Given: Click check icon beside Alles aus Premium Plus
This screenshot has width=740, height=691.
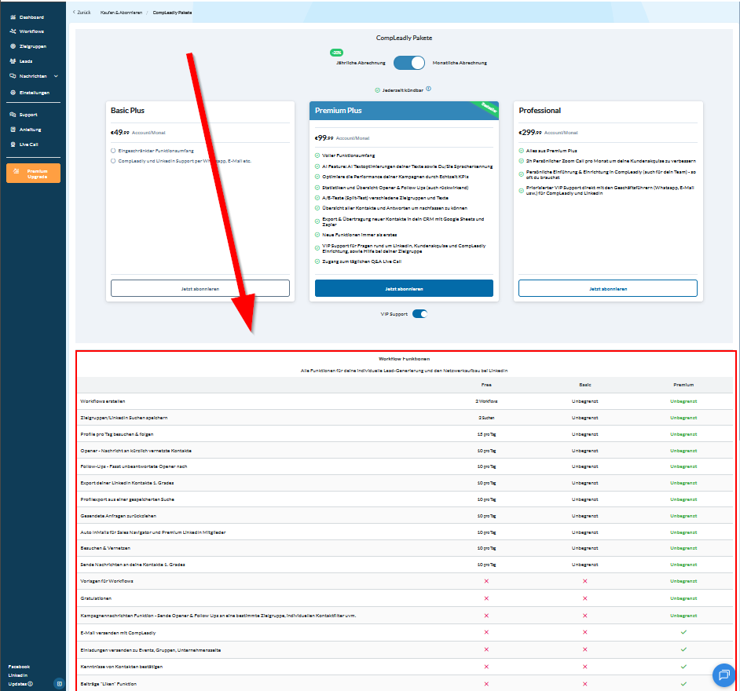Looking at the screenshot, I should (522, 151).
